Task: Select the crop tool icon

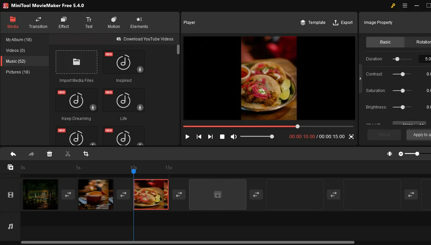Action: click(x=86, y=154)
